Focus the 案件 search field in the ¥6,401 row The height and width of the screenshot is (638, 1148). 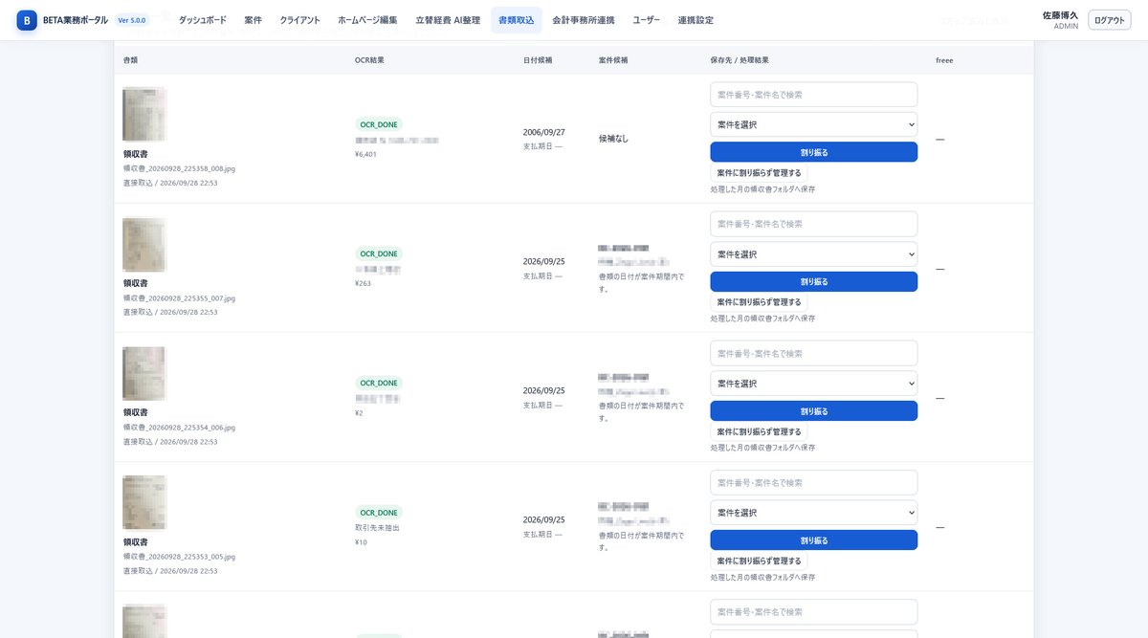click(x=814, y=95)
